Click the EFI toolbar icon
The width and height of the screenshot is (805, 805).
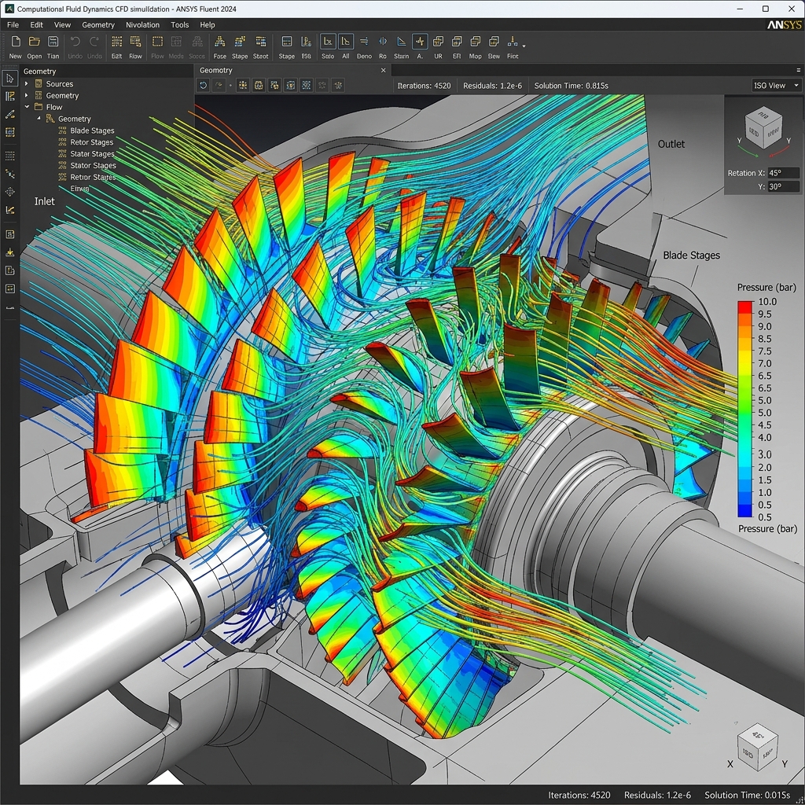pos(457,42)
